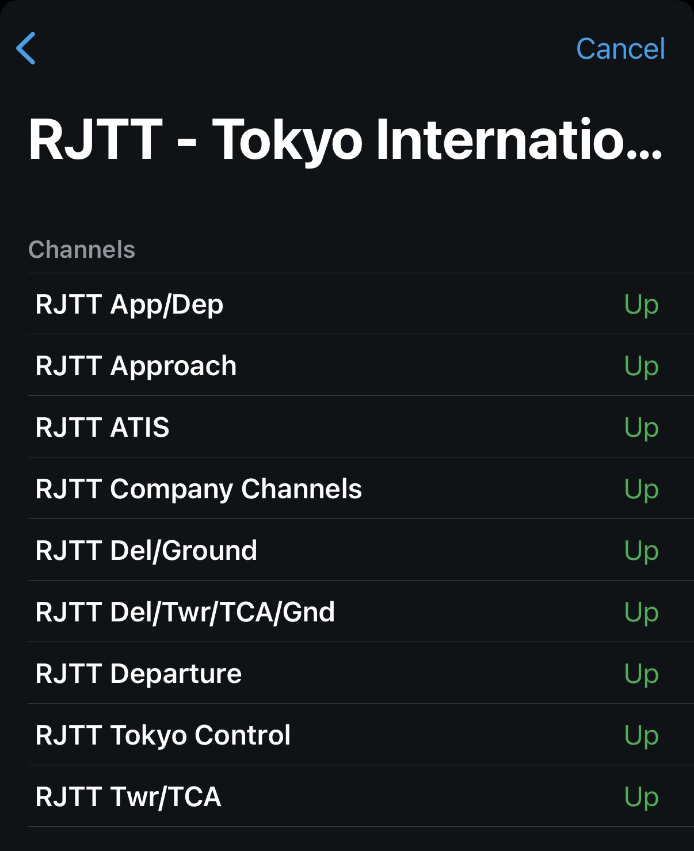Open RJTT Company Channels entry
The height and width of the screenshot is (851, 694).
coord(199,489)
